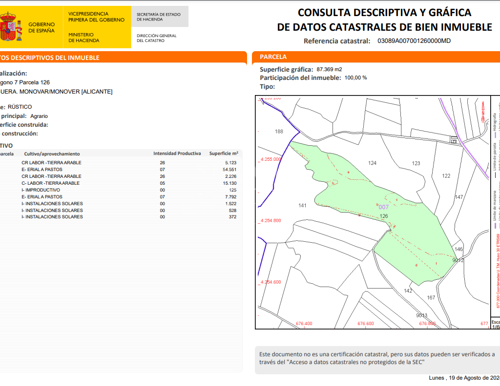This screenshot has height=386, width=500.
Task: Click parcel '147' on the map
Action: tap(459, 197)
